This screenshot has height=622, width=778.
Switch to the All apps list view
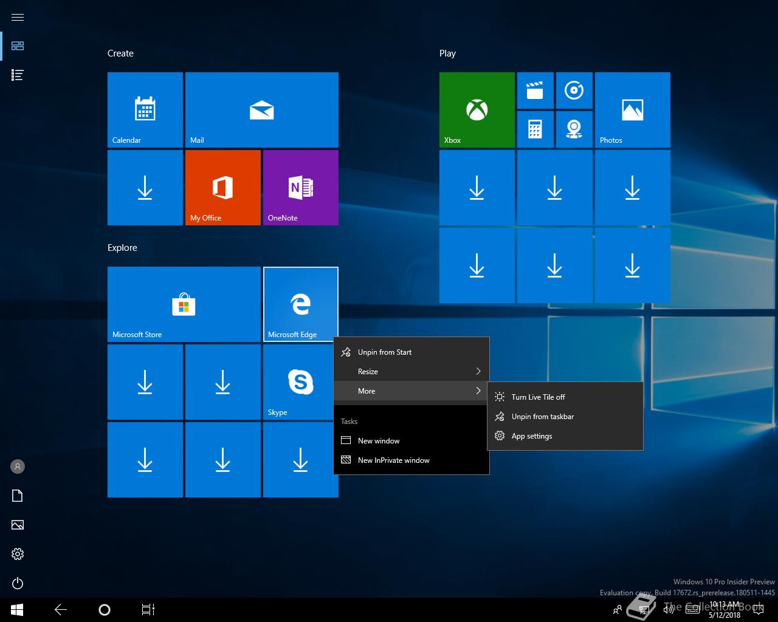click(x=18, y=75)
